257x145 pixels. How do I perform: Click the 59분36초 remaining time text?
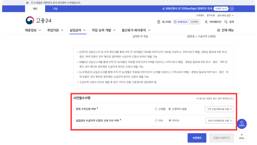[x=182, y=22]
